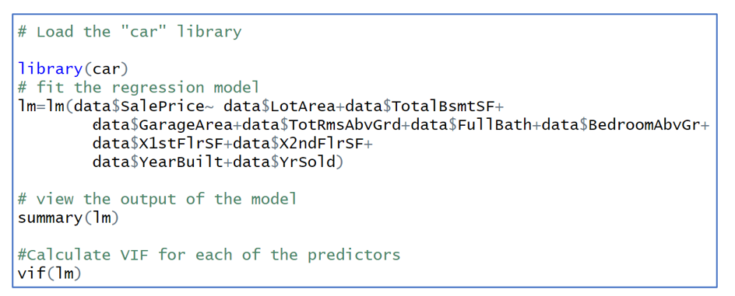Click the library keyword in code
This screenshot has height=296, width=735.
coord(50,69)
